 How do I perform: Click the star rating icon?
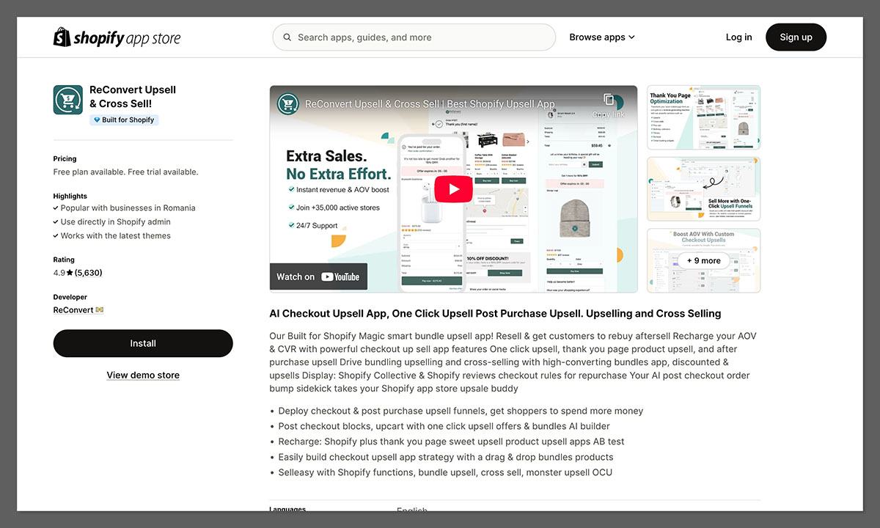[71, 272]
